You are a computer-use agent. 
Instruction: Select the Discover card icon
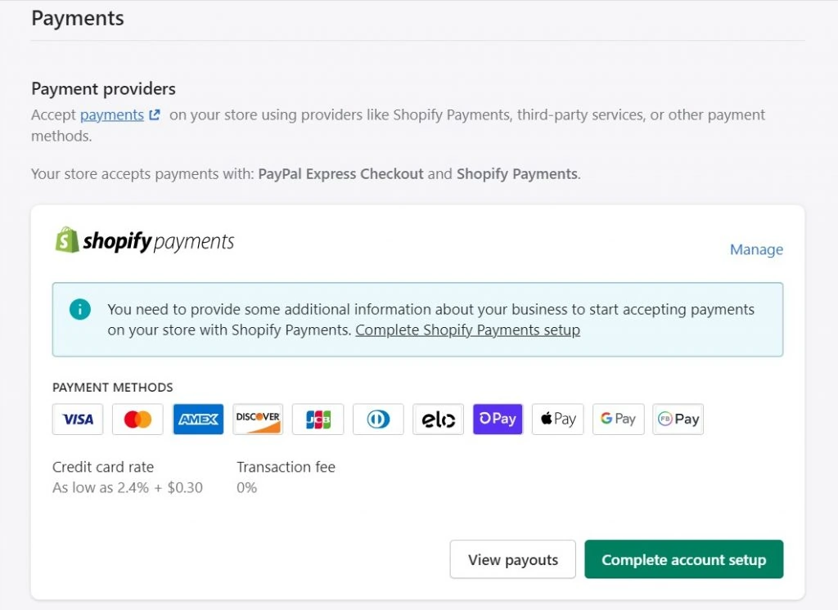[258, 419]
